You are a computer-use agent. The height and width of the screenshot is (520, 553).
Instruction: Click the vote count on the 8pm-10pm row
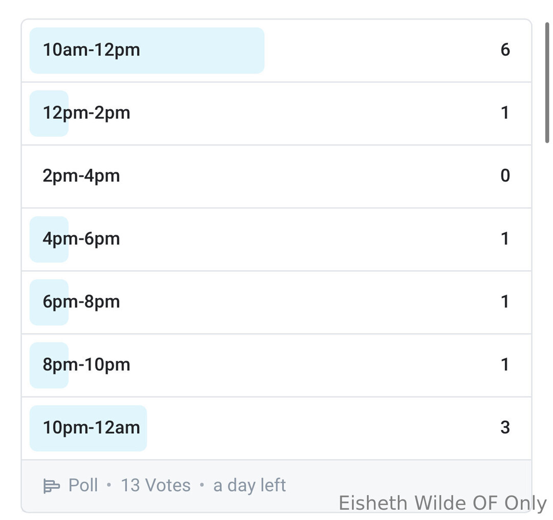point(505,365)
